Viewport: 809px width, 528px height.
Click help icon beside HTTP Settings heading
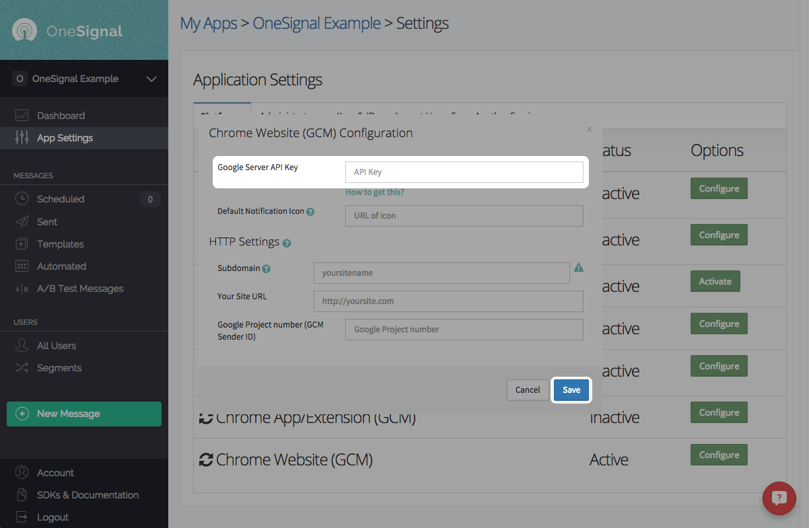pyautogui.click(x=287, y=243)
